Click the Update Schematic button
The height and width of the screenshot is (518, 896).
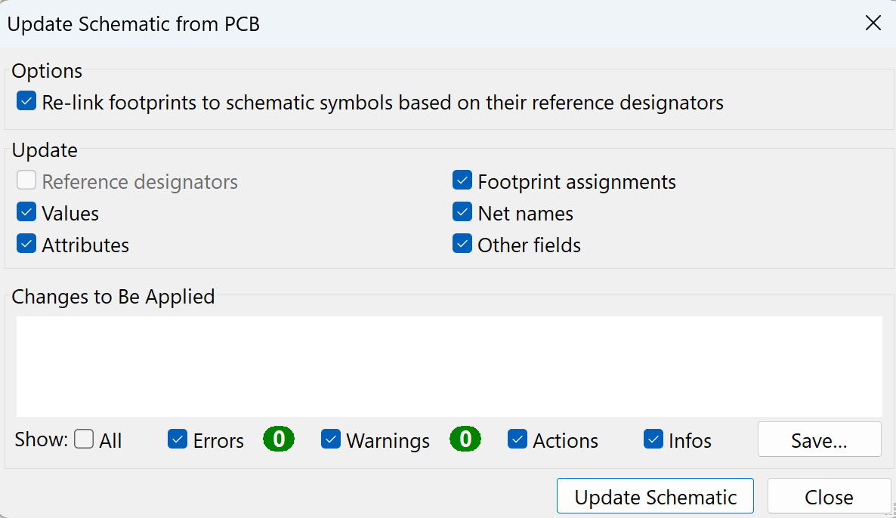tap(655, 497)
